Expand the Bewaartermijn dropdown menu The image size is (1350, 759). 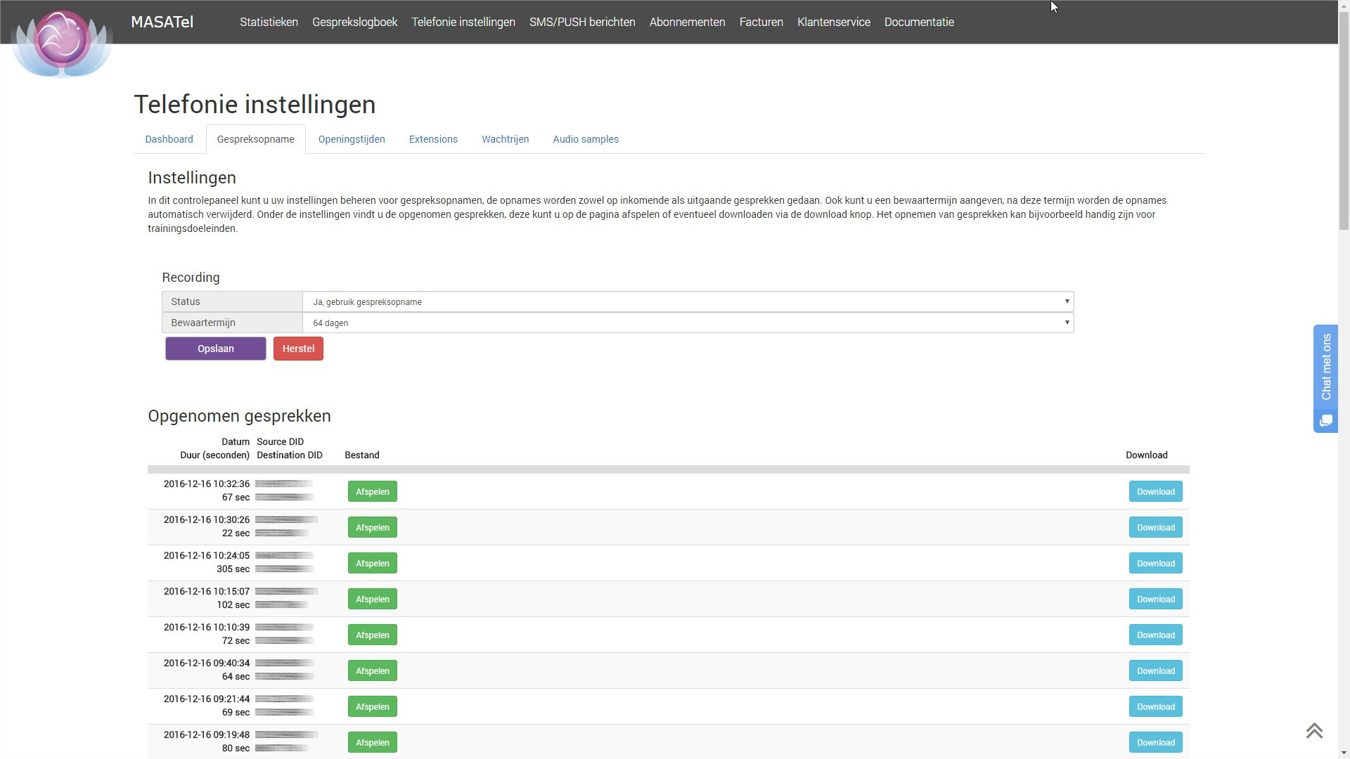point(1065,323)
